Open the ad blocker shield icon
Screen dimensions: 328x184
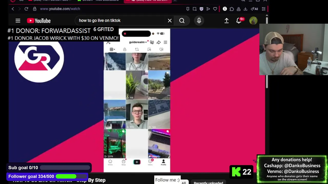click(x=201, y=9)
